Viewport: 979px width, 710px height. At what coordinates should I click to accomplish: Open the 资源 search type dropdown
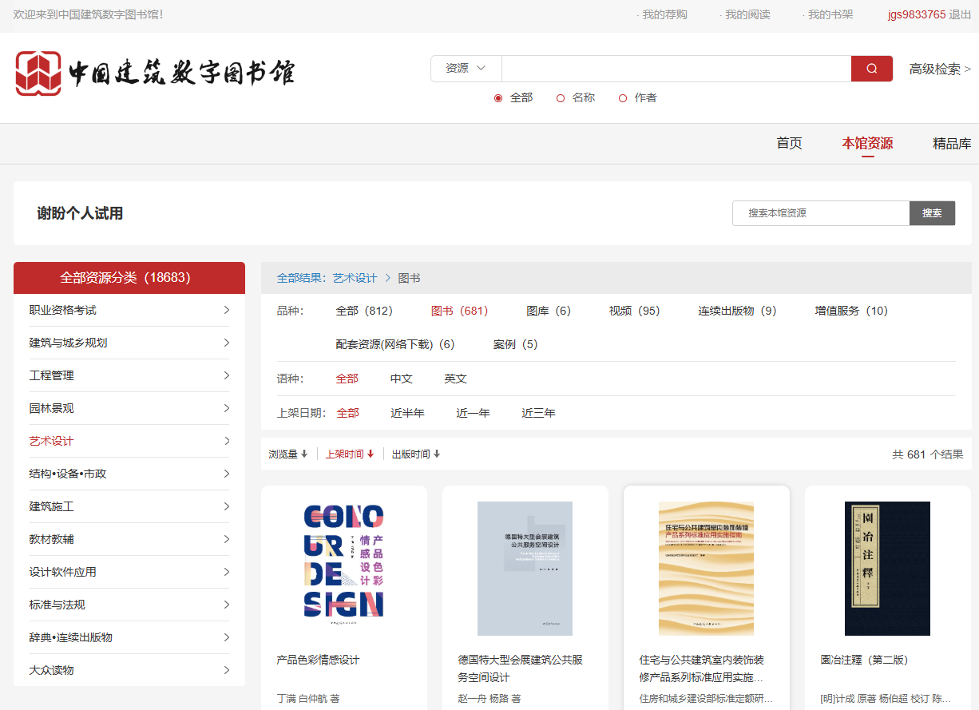click(x=466, y=69)
